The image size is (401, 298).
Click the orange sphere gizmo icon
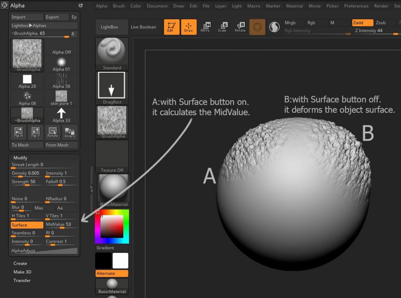coord(257,27)
